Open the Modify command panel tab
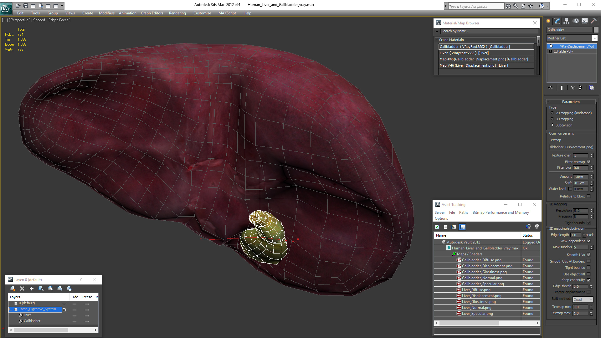 click(557, 21)
